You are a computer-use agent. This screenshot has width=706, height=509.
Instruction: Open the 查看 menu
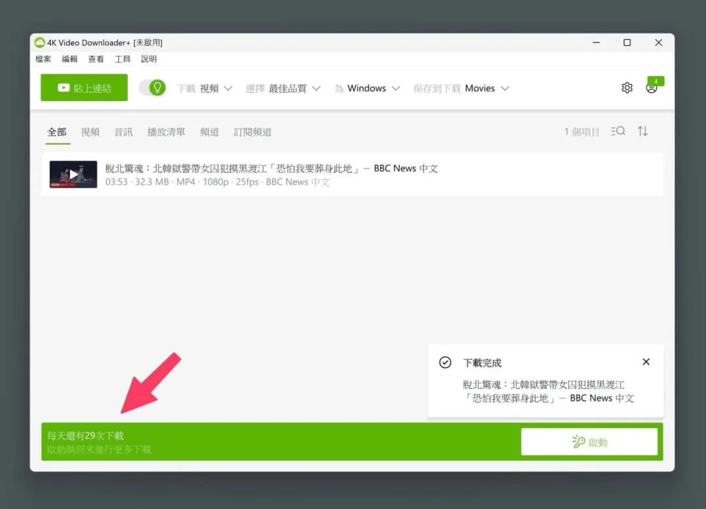pos(96,59)
